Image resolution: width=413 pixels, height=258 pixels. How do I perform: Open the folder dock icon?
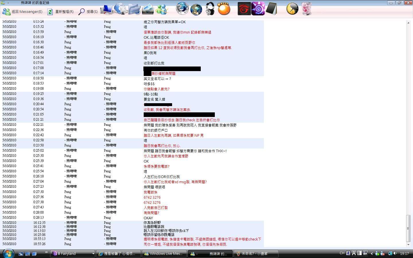coord(134,9)
